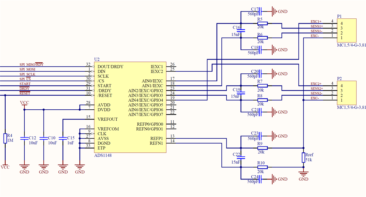Click the EXC1+ net label

tap(316, 21)
